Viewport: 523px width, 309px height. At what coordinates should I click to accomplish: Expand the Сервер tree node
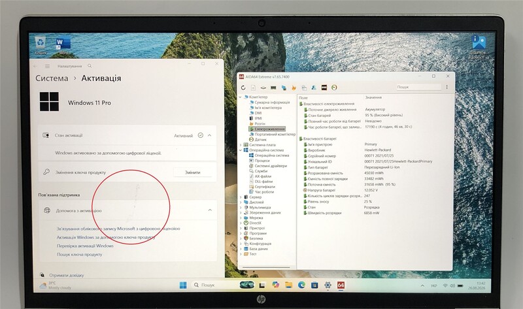241,197
